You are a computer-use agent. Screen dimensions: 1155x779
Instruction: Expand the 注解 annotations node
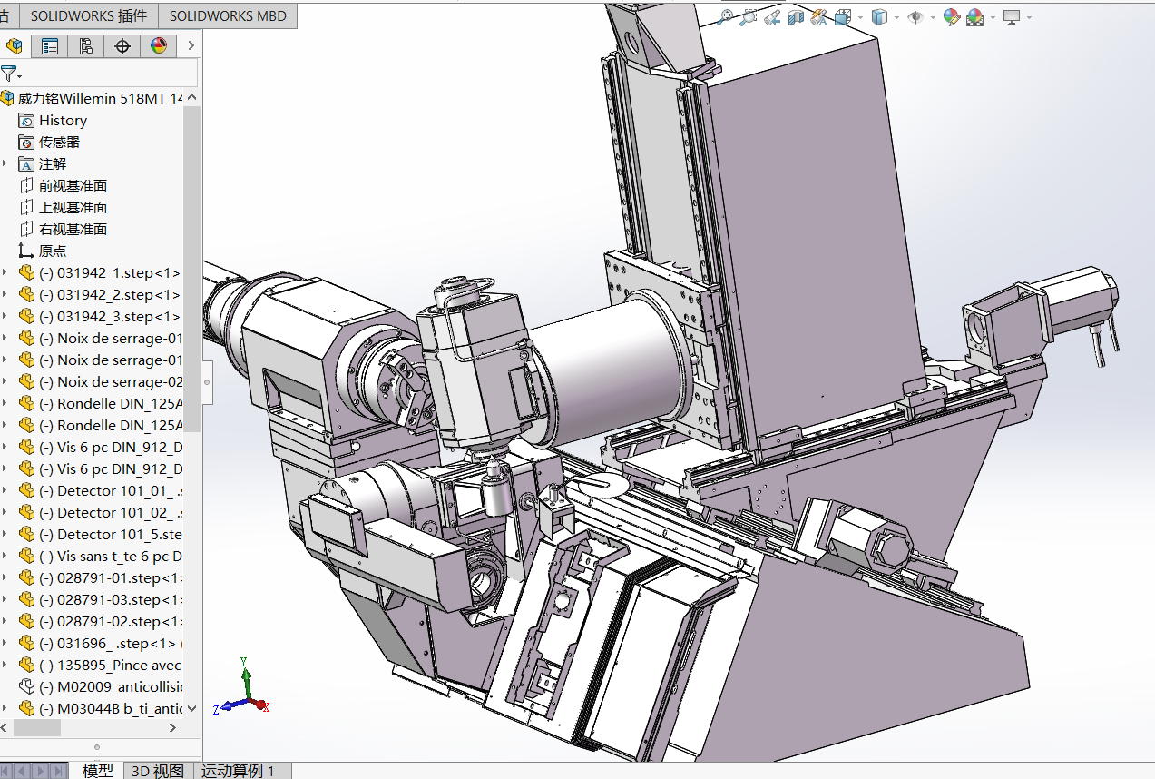pyautogui.click(x=5, y=163)
